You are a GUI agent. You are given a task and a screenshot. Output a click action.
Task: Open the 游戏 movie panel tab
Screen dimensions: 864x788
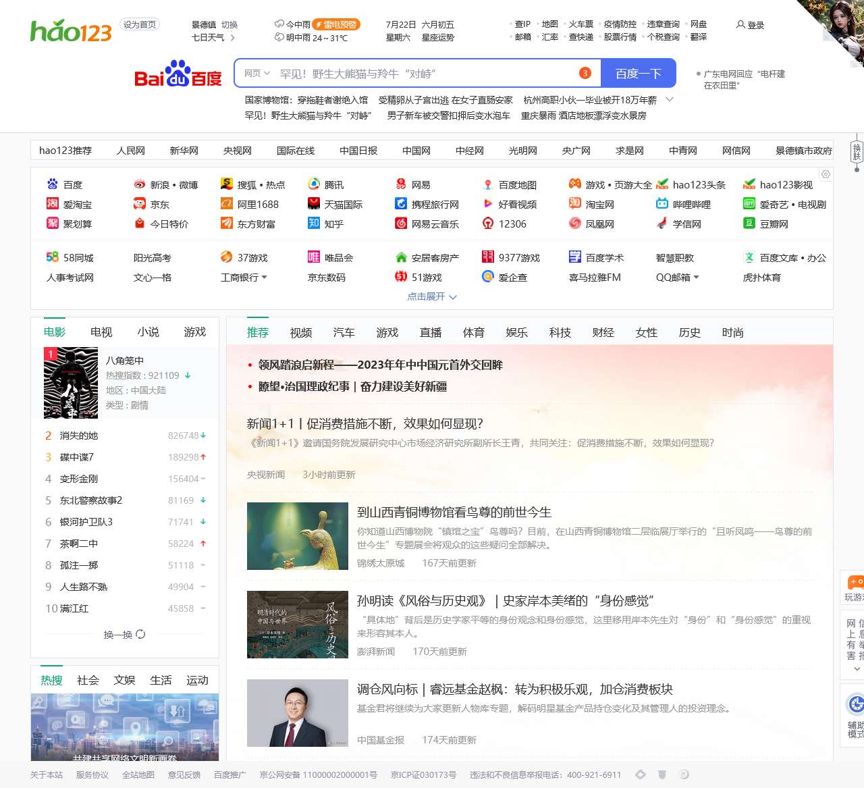tap(195, 332)
